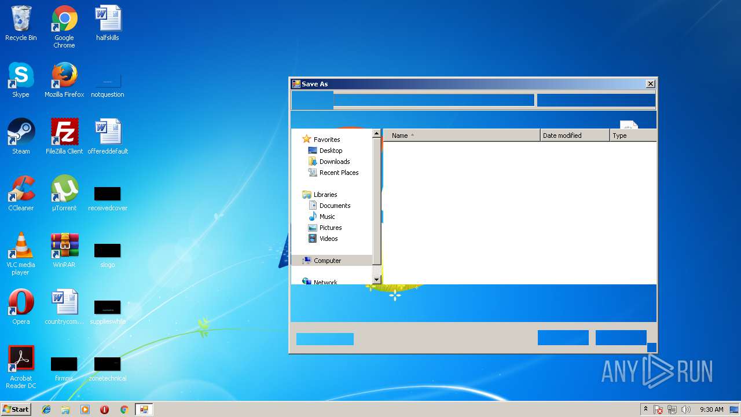Launch the Opera desktop shortcut

pos(21,307)
